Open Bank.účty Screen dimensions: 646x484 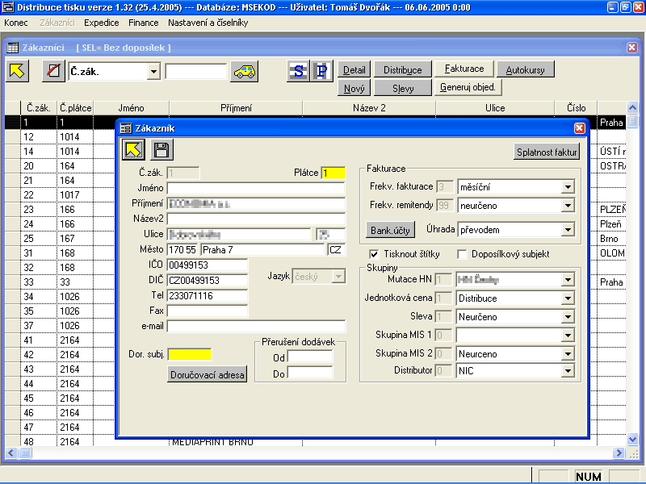coord(391,230)
